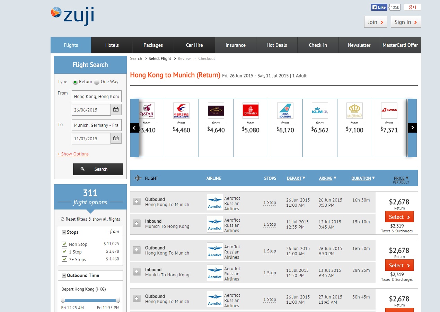Select the Emirates airline logo

(250, 111)
